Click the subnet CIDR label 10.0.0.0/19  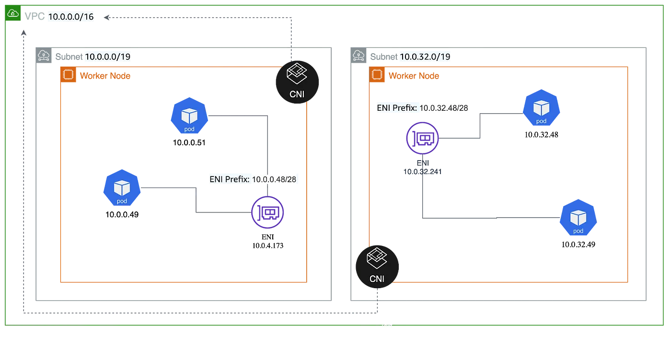[107, 57]
